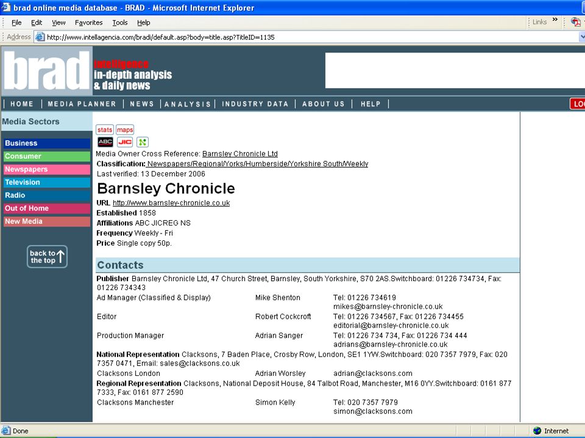Open INDUSTRY DATA navigation item
The width and height of the screenshot is (585, 438).
(x=255, y=104)
